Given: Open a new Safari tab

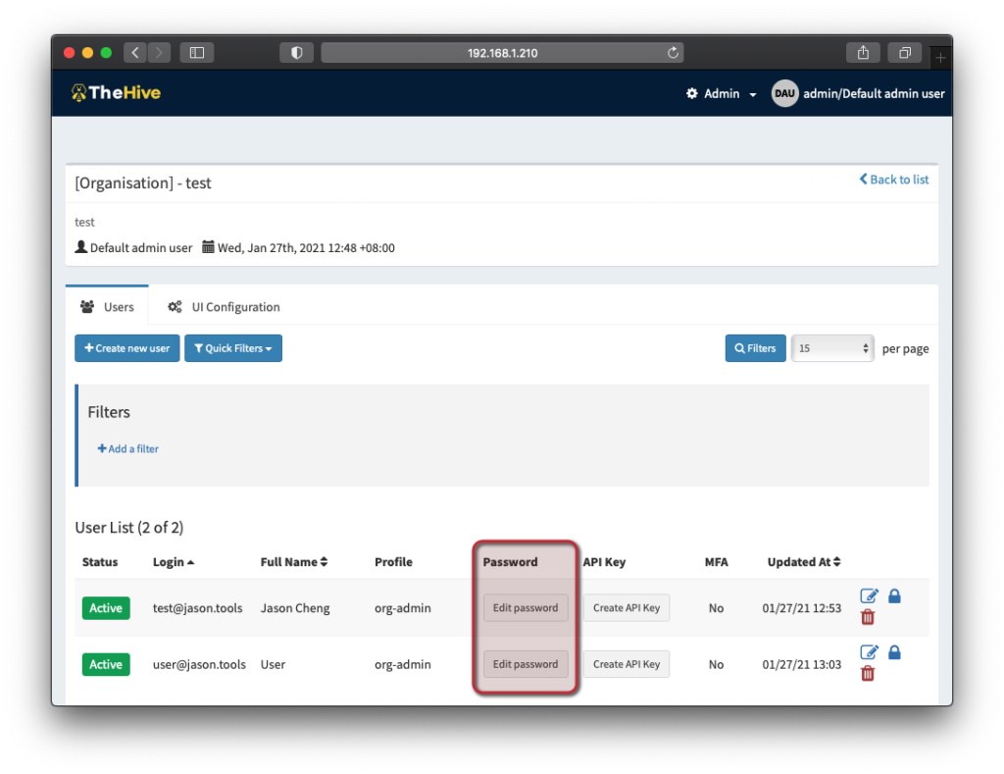Looking at the screenshot, I should pos(940,58).
